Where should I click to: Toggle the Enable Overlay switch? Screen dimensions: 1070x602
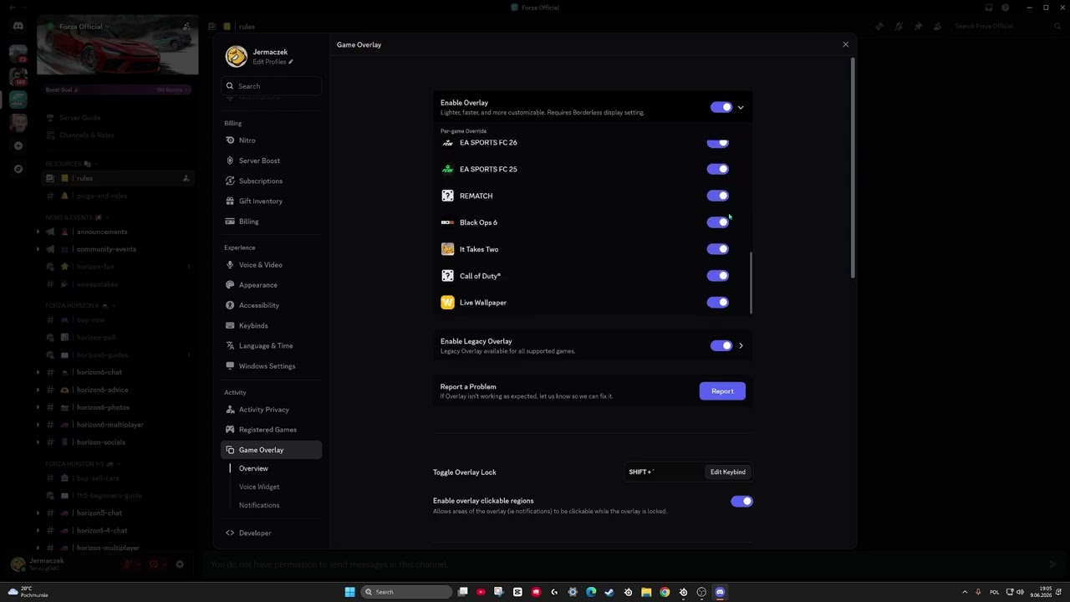coord(721,107)
